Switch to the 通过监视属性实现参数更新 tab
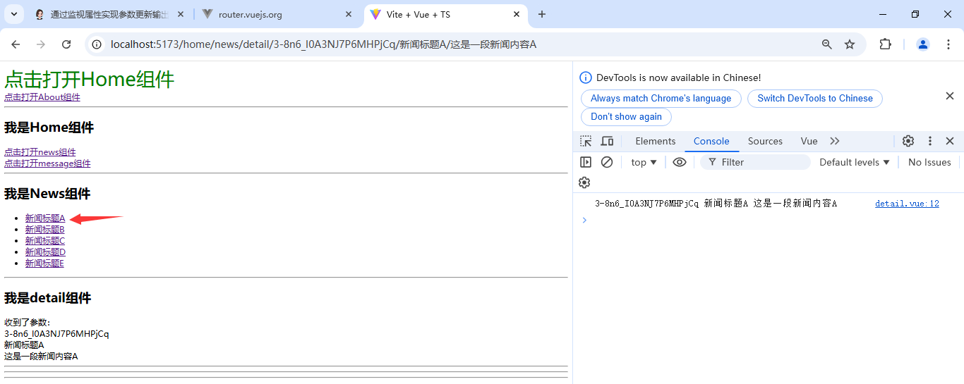The height and width of the screenshot is (384, 964). click(x=109, y=14)
